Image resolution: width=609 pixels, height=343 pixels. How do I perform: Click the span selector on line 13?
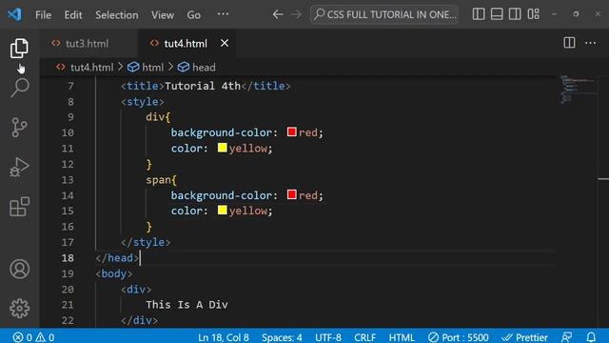[x=159, y=180]
